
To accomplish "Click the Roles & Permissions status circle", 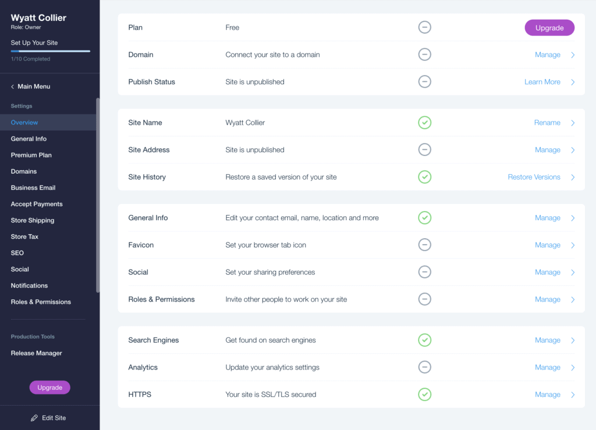I will (x=424, y=299).
